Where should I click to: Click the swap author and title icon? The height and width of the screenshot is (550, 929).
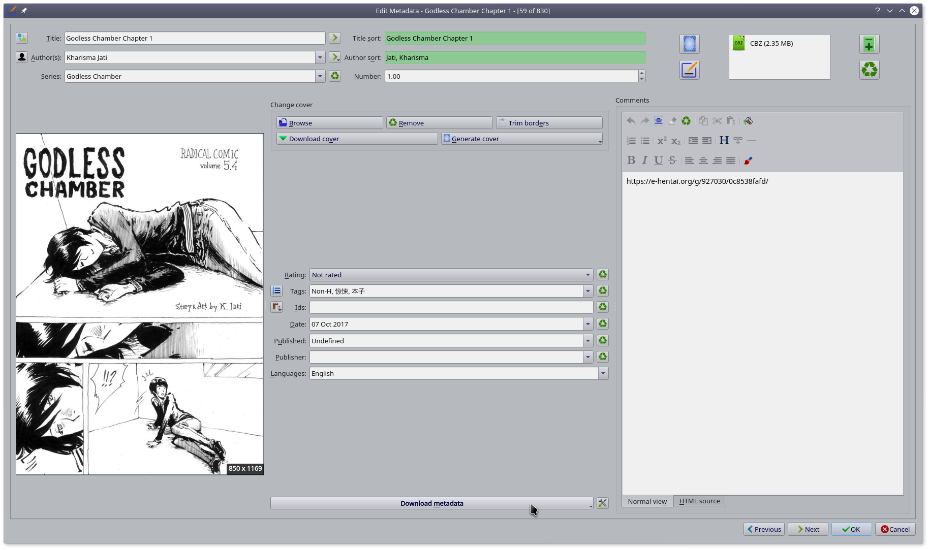click(x=21, y=38)
